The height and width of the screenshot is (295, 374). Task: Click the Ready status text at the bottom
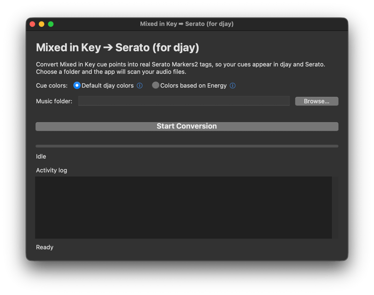45,248
